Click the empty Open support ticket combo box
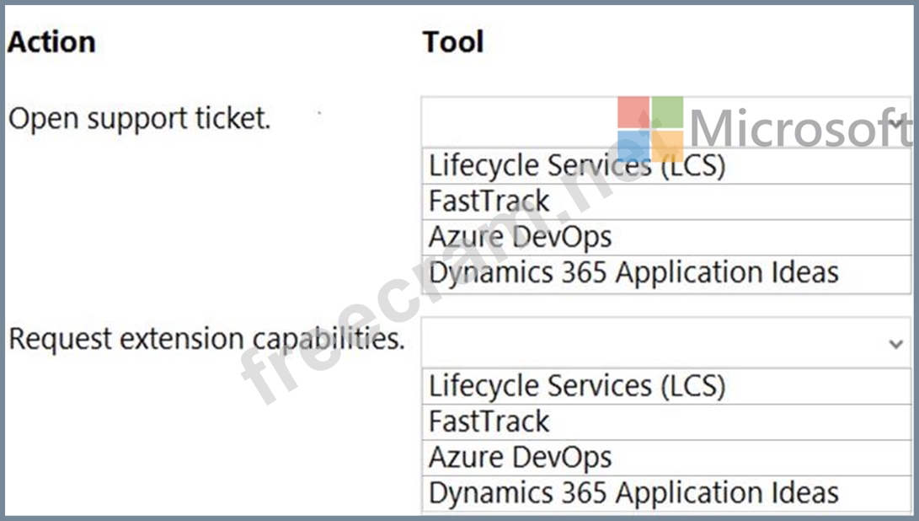Image resolution: width=919 pixels, height=521 pixels. coord(522,123)
